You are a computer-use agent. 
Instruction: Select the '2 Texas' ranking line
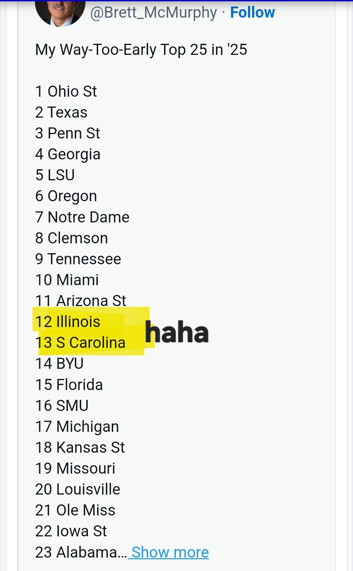point(61,112)
